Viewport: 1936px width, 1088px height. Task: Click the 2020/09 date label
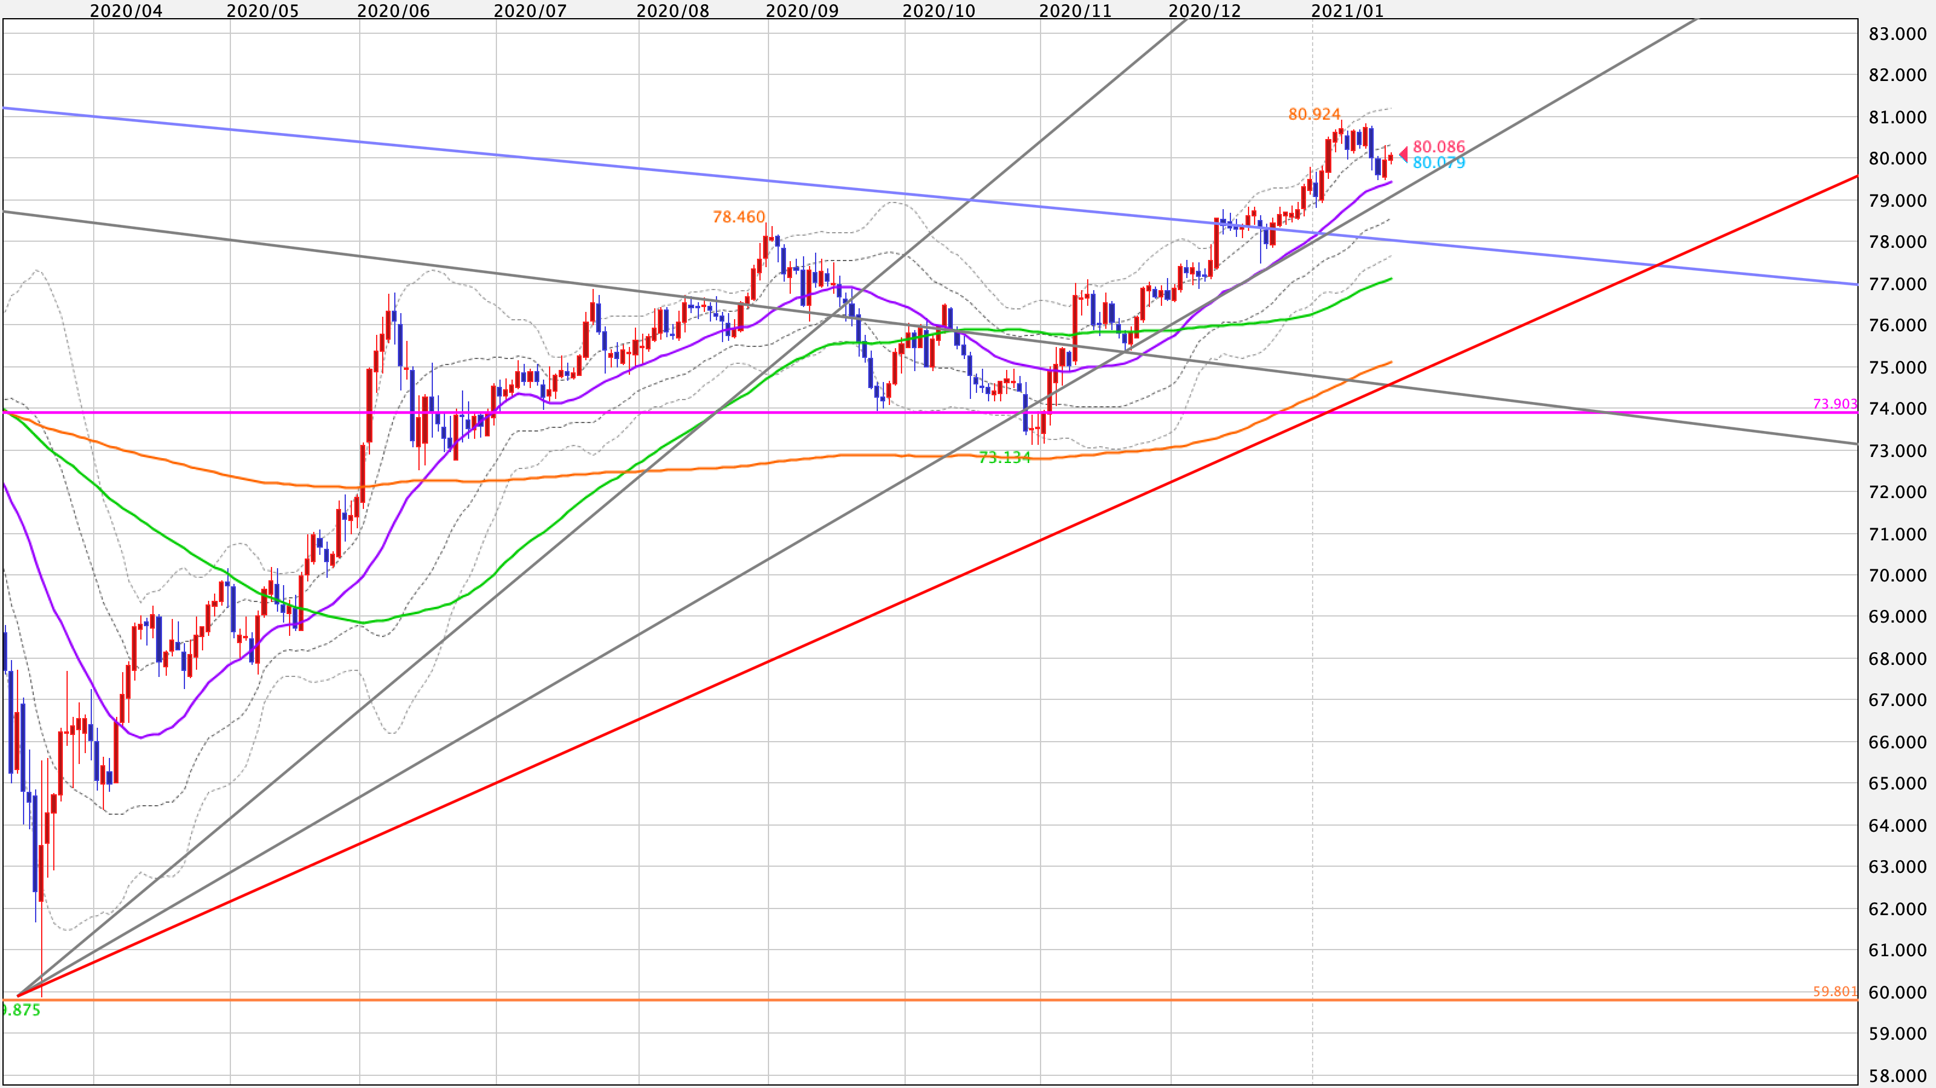coord(802,10)
